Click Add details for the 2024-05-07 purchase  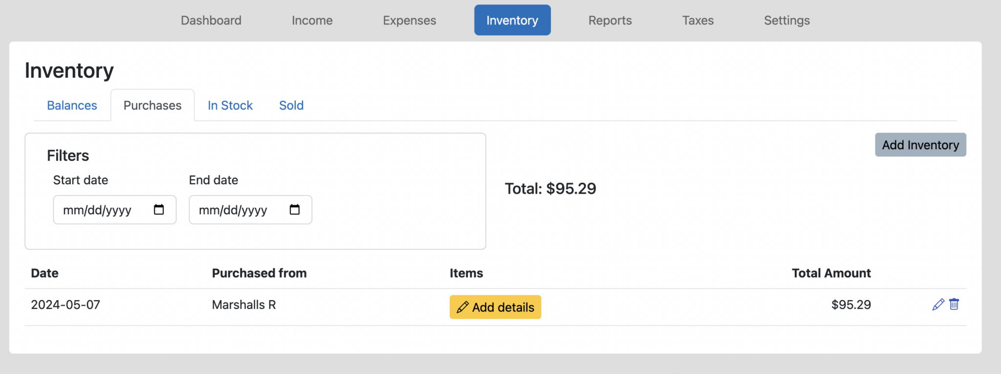[x=495, y=307]
